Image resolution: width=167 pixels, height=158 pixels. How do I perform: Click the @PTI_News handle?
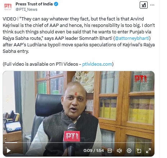point(27,9)
